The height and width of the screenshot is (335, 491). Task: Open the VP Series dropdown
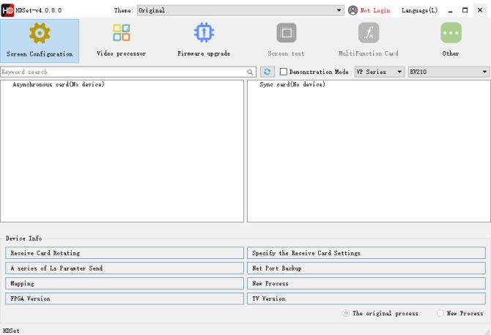[380, 72]
